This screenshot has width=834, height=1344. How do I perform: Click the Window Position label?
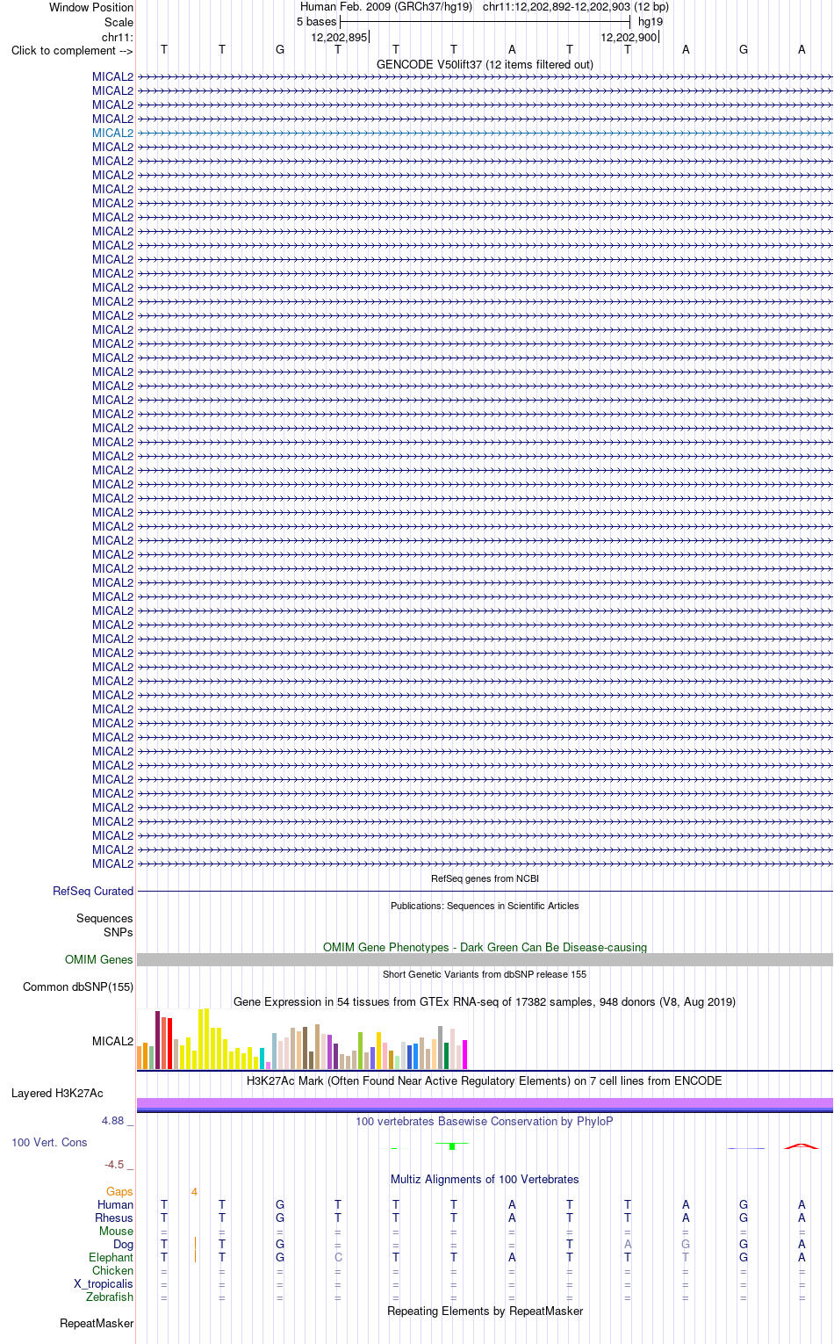click(x=91, y=7)
